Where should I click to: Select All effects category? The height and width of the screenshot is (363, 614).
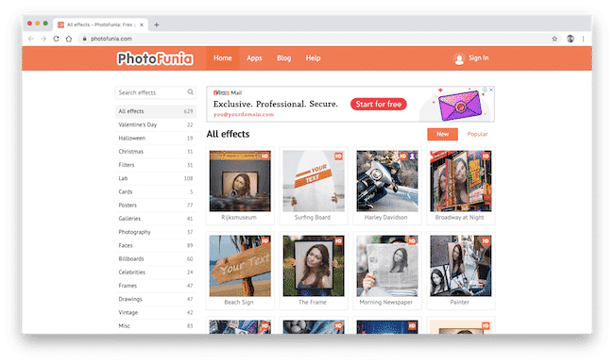pos(156,111)
